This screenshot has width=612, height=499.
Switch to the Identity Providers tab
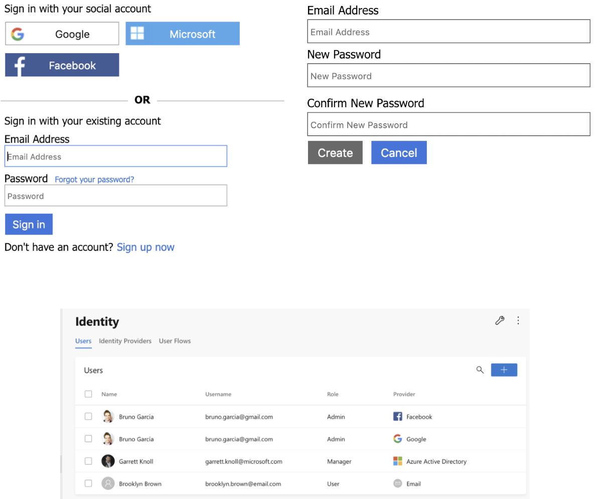coord(125,341)
